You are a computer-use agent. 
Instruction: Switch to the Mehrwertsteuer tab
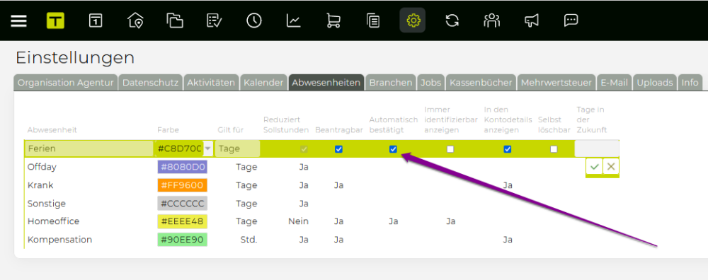click(556, 83)
